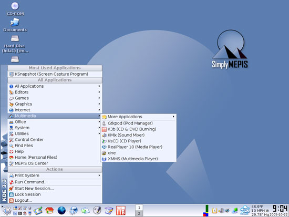The width and height of the screenshot is (289, 217).
Task: Click the KsCD CD player icon
Action: (x=104, y=141)
